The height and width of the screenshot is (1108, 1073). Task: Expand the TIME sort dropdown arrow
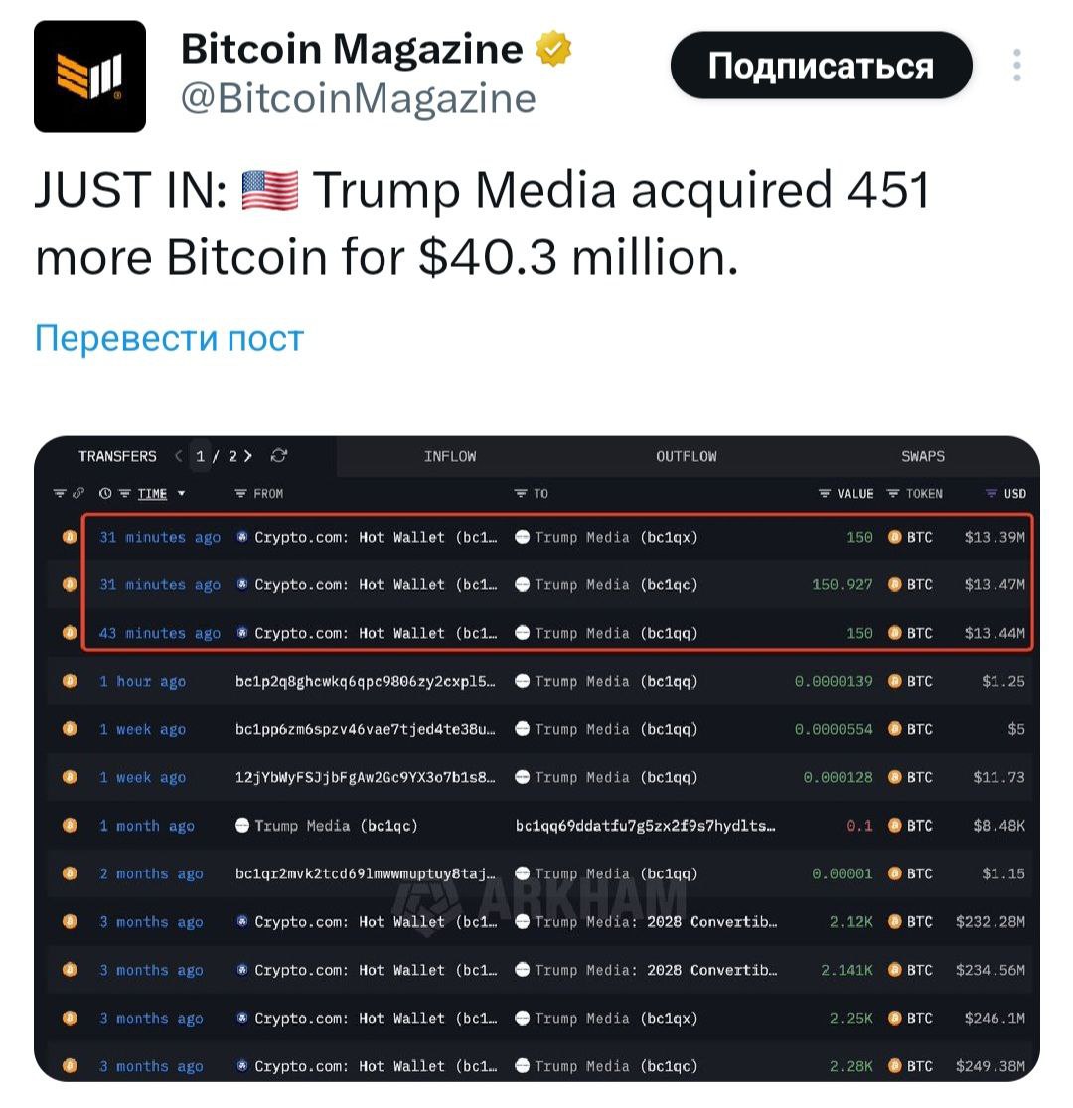coord(182,493)
